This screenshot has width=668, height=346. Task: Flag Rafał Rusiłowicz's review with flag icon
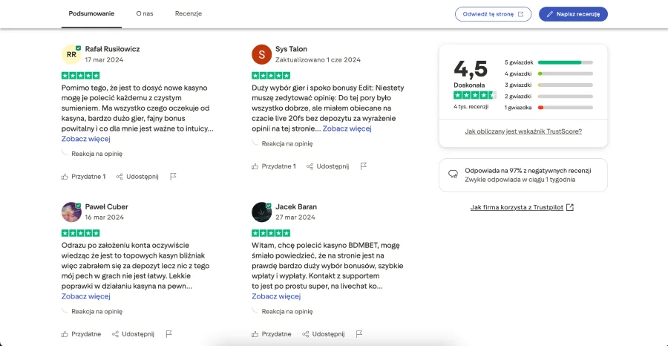[x=173, y=177]
